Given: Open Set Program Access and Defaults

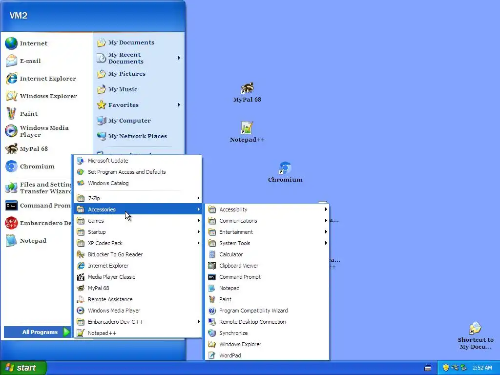Looking at the screenshot, I should (x=138, y=172).
